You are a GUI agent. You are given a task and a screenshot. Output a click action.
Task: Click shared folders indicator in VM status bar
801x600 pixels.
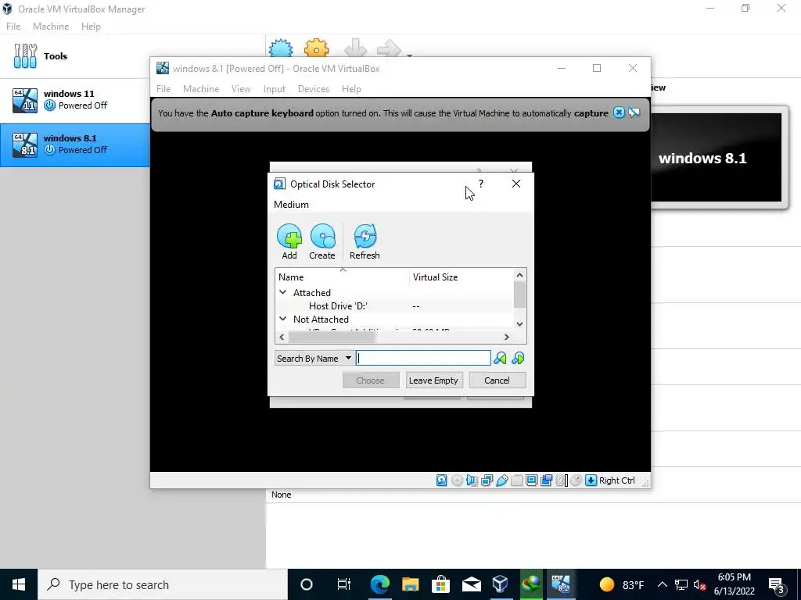pyautogui.click(x=516, y=480)
